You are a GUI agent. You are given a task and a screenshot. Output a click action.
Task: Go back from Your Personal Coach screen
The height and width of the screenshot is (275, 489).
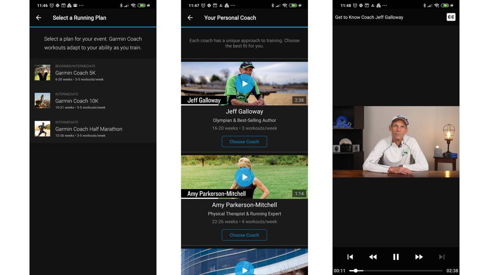tap(190, 18)
